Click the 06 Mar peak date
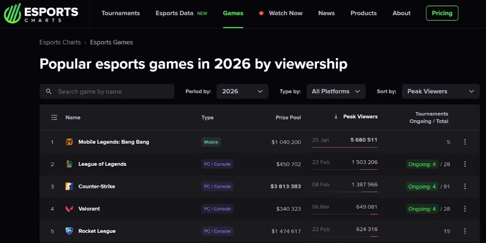486x243 pixels. [321, 207]
